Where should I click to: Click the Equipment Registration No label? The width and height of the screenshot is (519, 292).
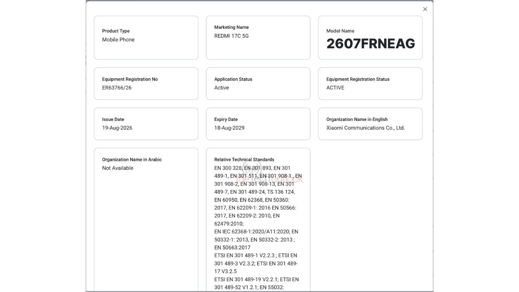point(130,79)
